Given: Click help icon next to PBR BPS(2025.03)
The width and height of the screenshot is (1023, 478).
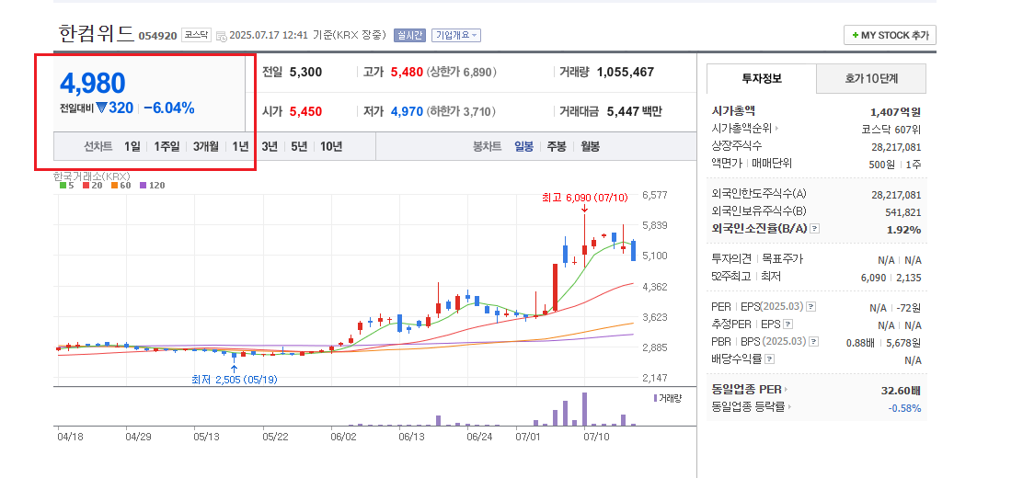Looking at the screenshot, I should click(813, 341).
